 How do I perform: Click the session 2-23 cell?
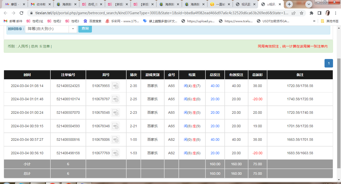pyautogui.click(x=134, y=112)
